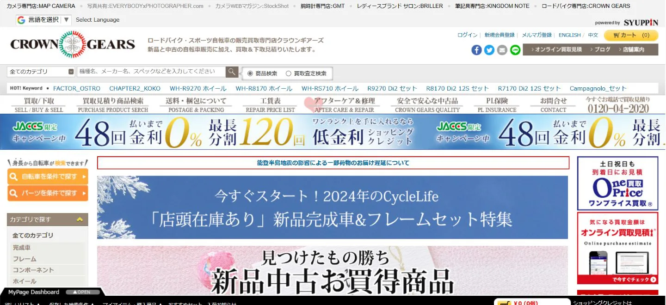Open the 全てのカテゴリ dropdown
This screenshot has height=305, width=666.
(x=41, y=72)
